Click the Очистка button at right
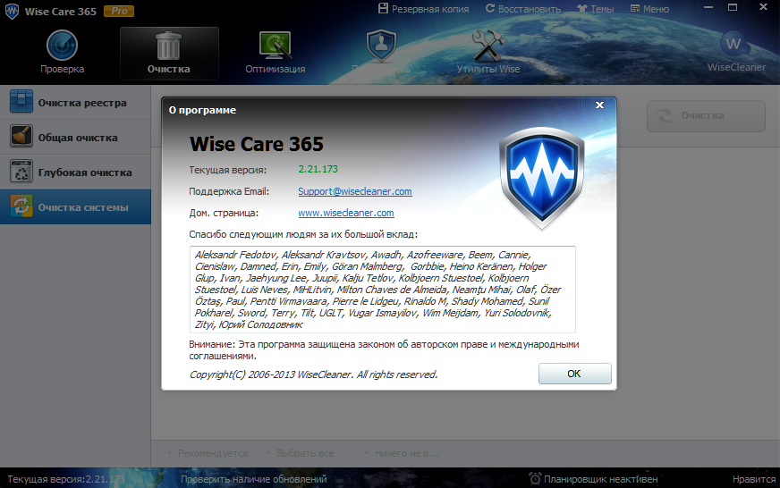Screen dimensions: 780x488 (x=706, y=116)
